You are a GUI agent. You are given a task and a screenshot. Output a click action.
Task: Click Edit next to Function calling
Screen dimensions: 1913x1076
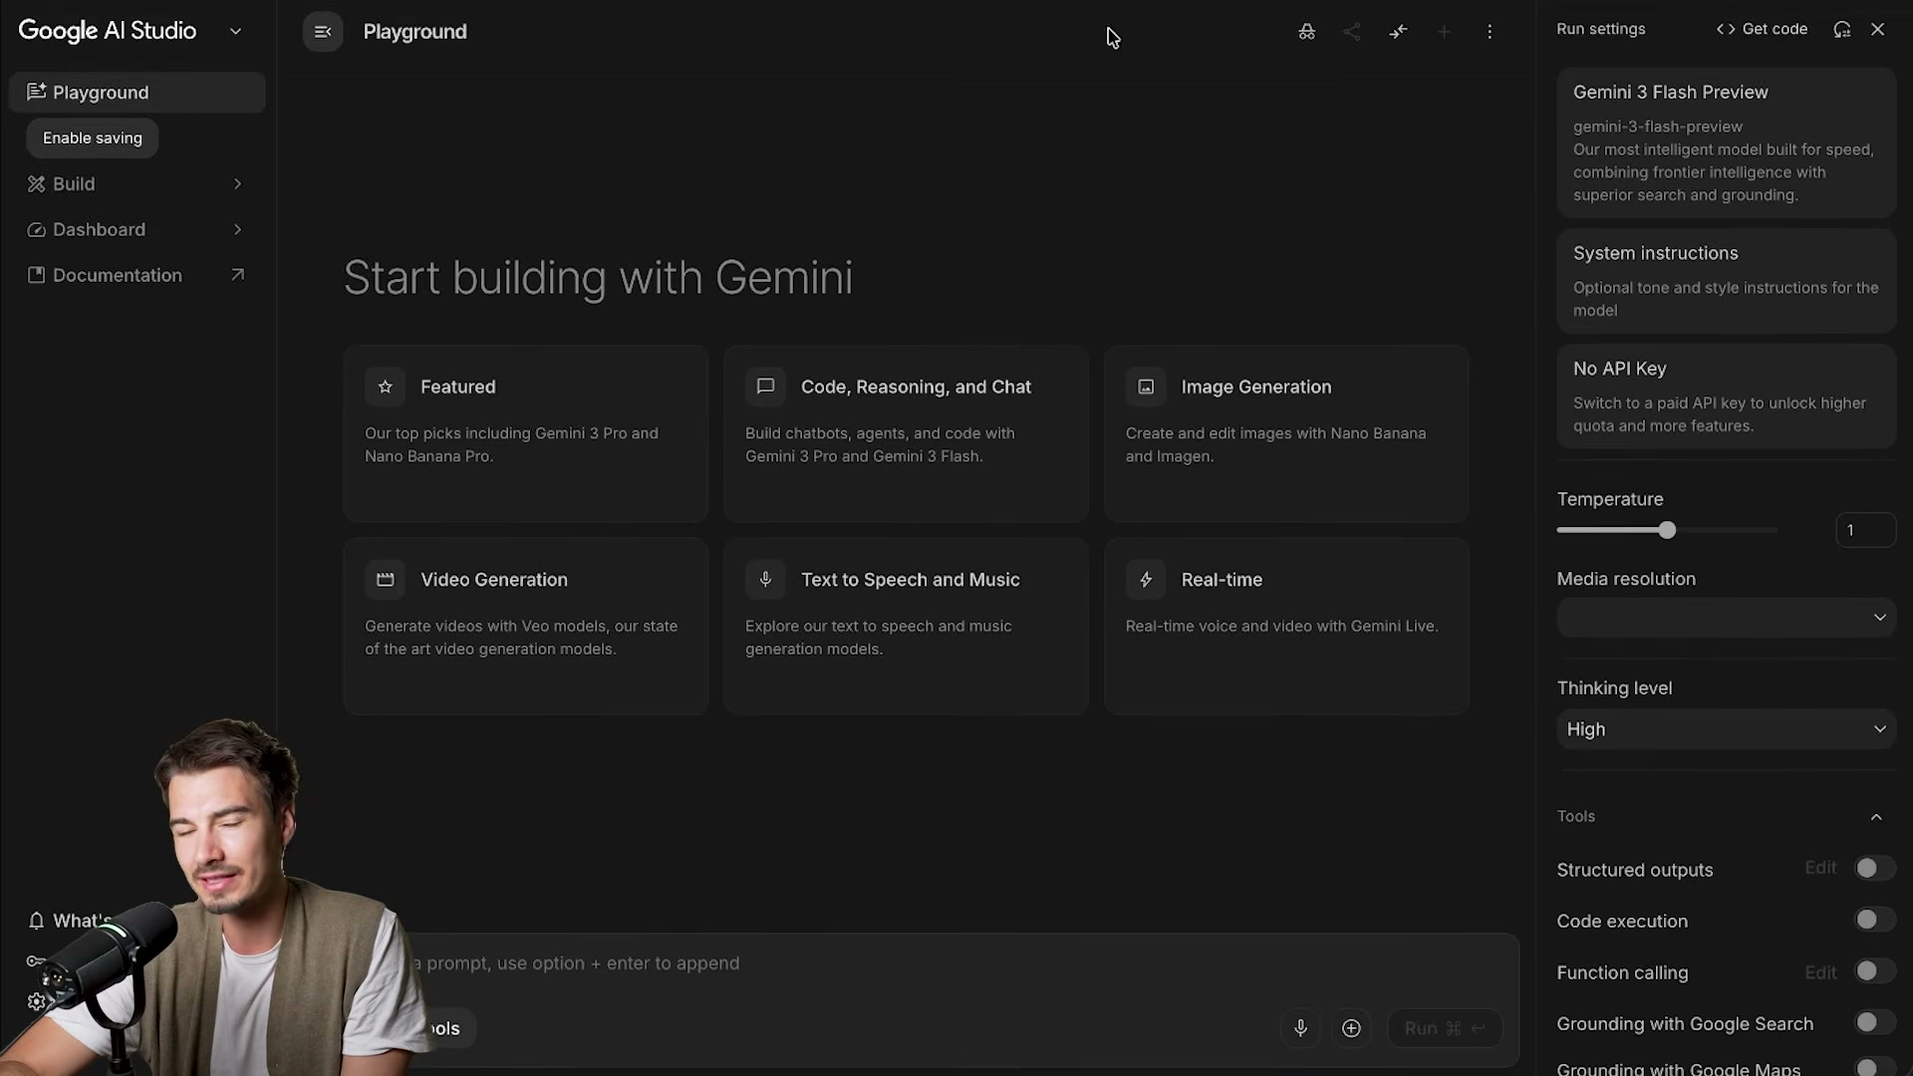point(1820,973)
